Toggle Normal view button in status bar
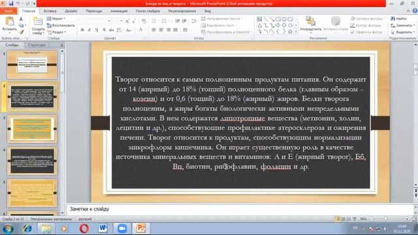Screen dimensions: 418x235 [338, 219]
